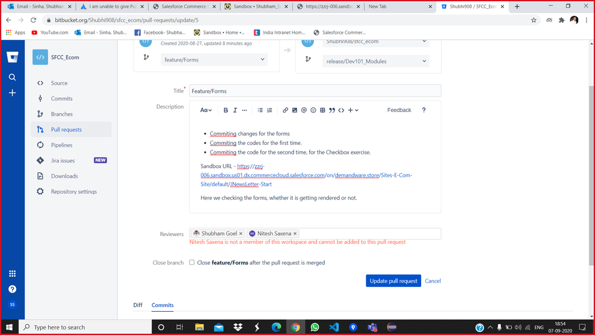Open the YouTube.com bookmark

pyautogui.click(x=50, y=33)
